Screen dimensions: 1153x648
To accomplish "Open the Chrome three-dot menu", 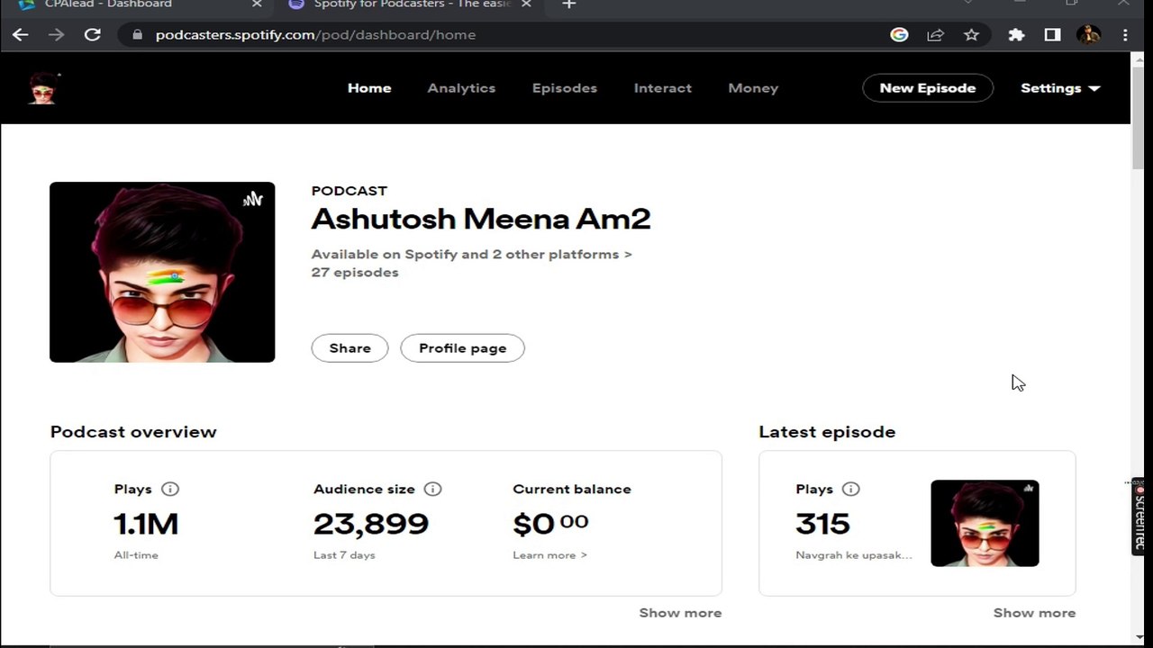I will coord(1125,35).
